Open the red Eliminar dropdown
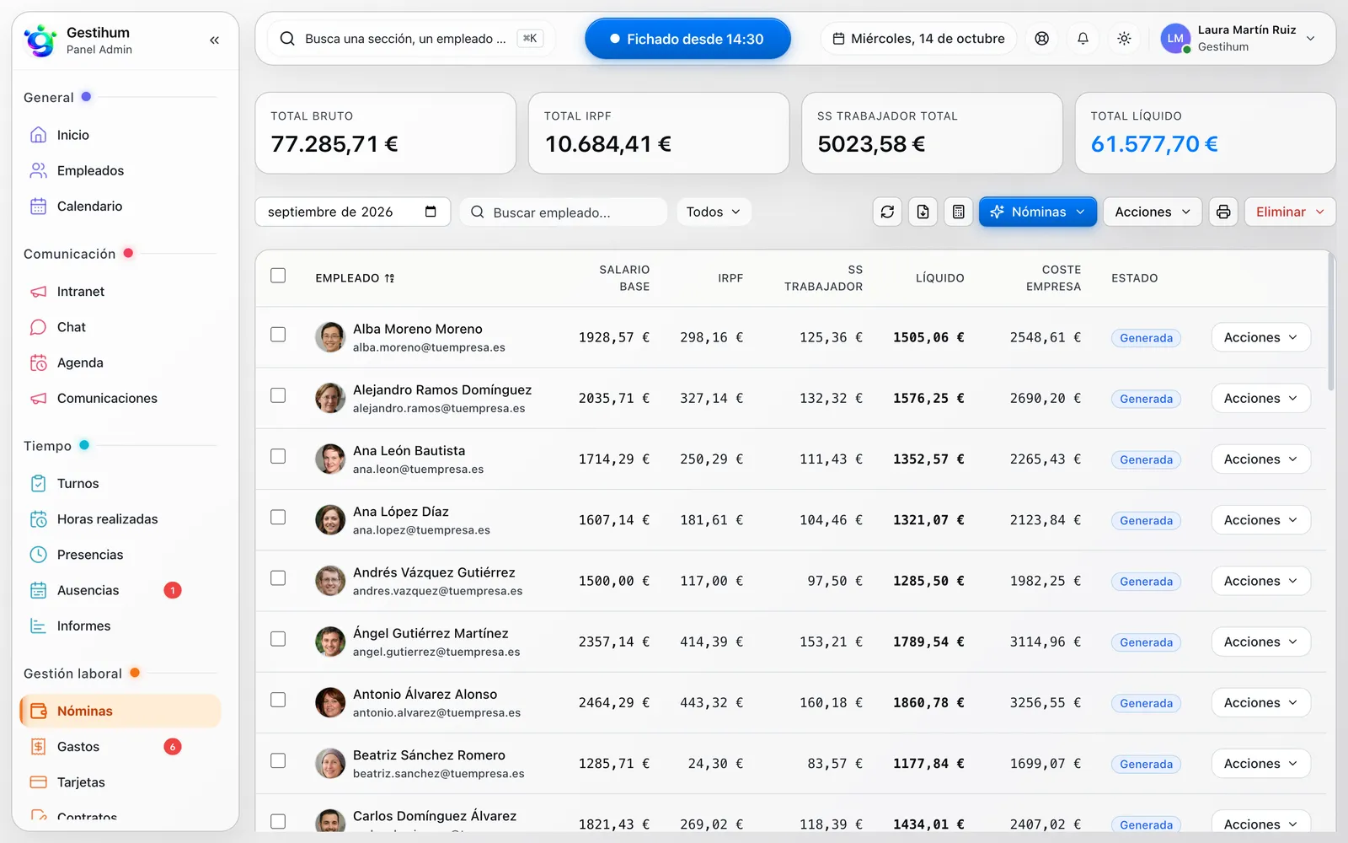Image resolution: width=1348 pixels, height=843 pixels. click(1290, 212)
